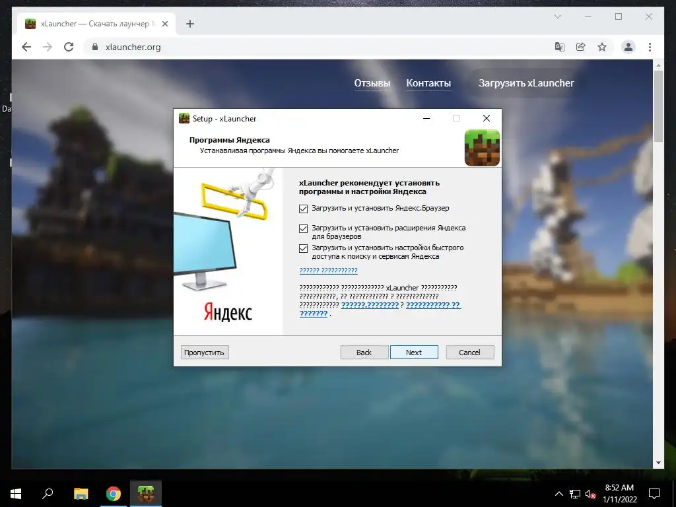This screenshot has height=507, width=676.
Task: Open Chrome tab search chevron
Action: (x=557, y=17)
